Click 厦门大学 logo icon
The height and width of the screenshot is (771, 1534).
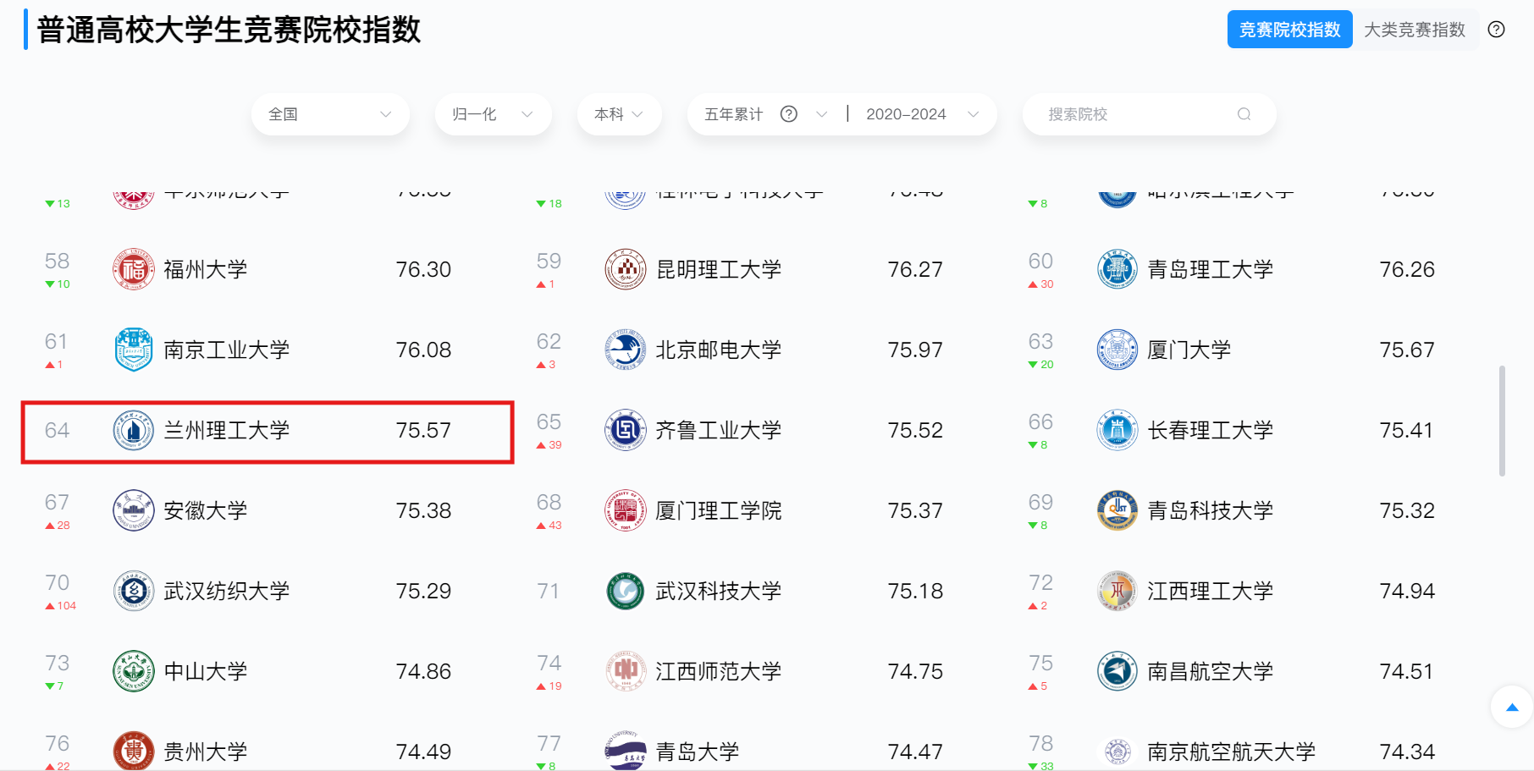(x=1117, y=350)
